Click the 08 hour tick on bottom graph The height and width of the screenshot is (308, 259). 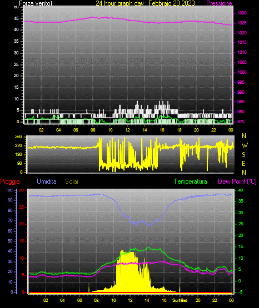click(96, 300)
